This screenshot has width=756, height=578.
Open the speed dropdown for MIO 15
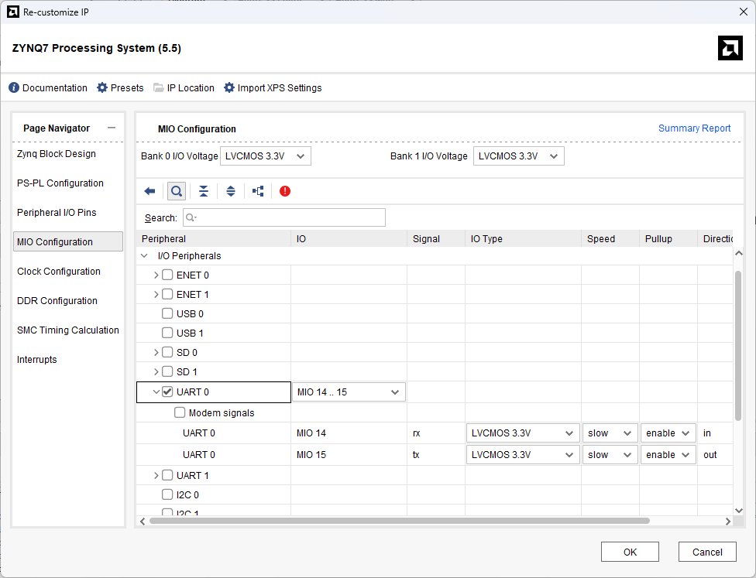point(610,455)
